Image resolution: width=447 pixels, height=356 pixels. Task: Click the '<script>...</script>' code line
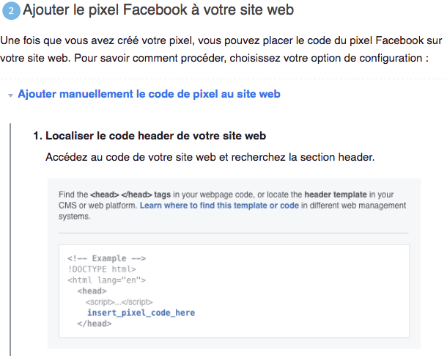point(118,302)
